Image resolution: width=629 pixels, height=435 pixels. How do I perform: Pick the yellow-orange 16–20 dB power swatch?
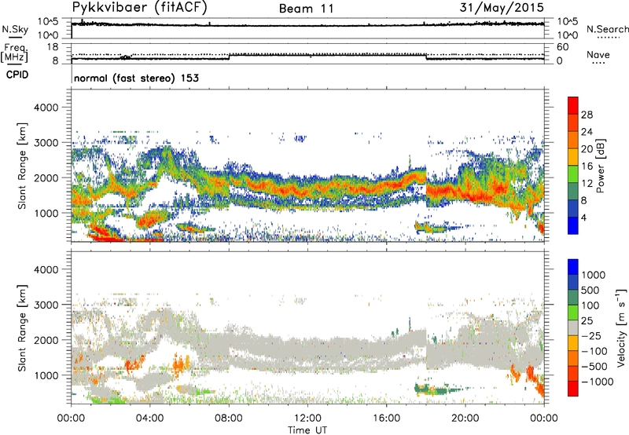573,157
